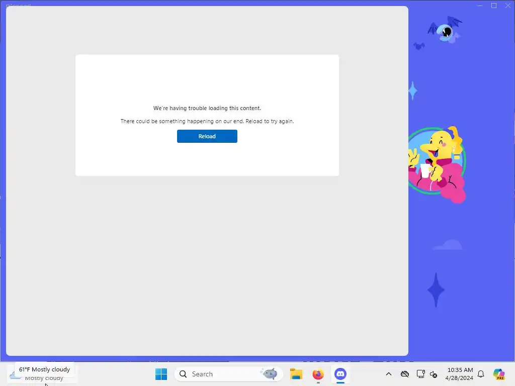
Task: Click the cloud sync tray icon
Action: pyautogui.click(x=405, y=374)
